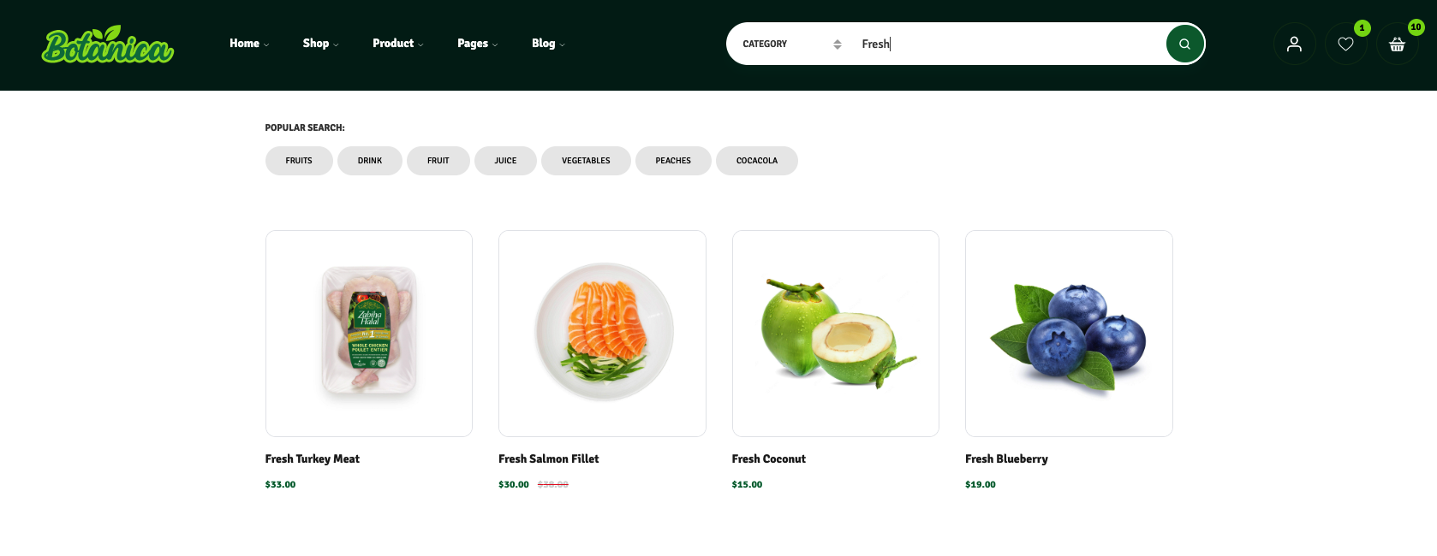Click the Botanica logo

pyautogui.click(x=107, y=44)
